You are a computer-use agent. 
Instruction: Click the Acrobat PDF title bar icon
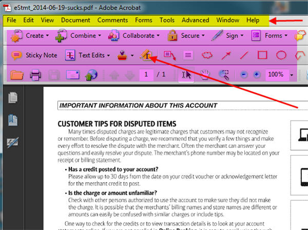7,8
